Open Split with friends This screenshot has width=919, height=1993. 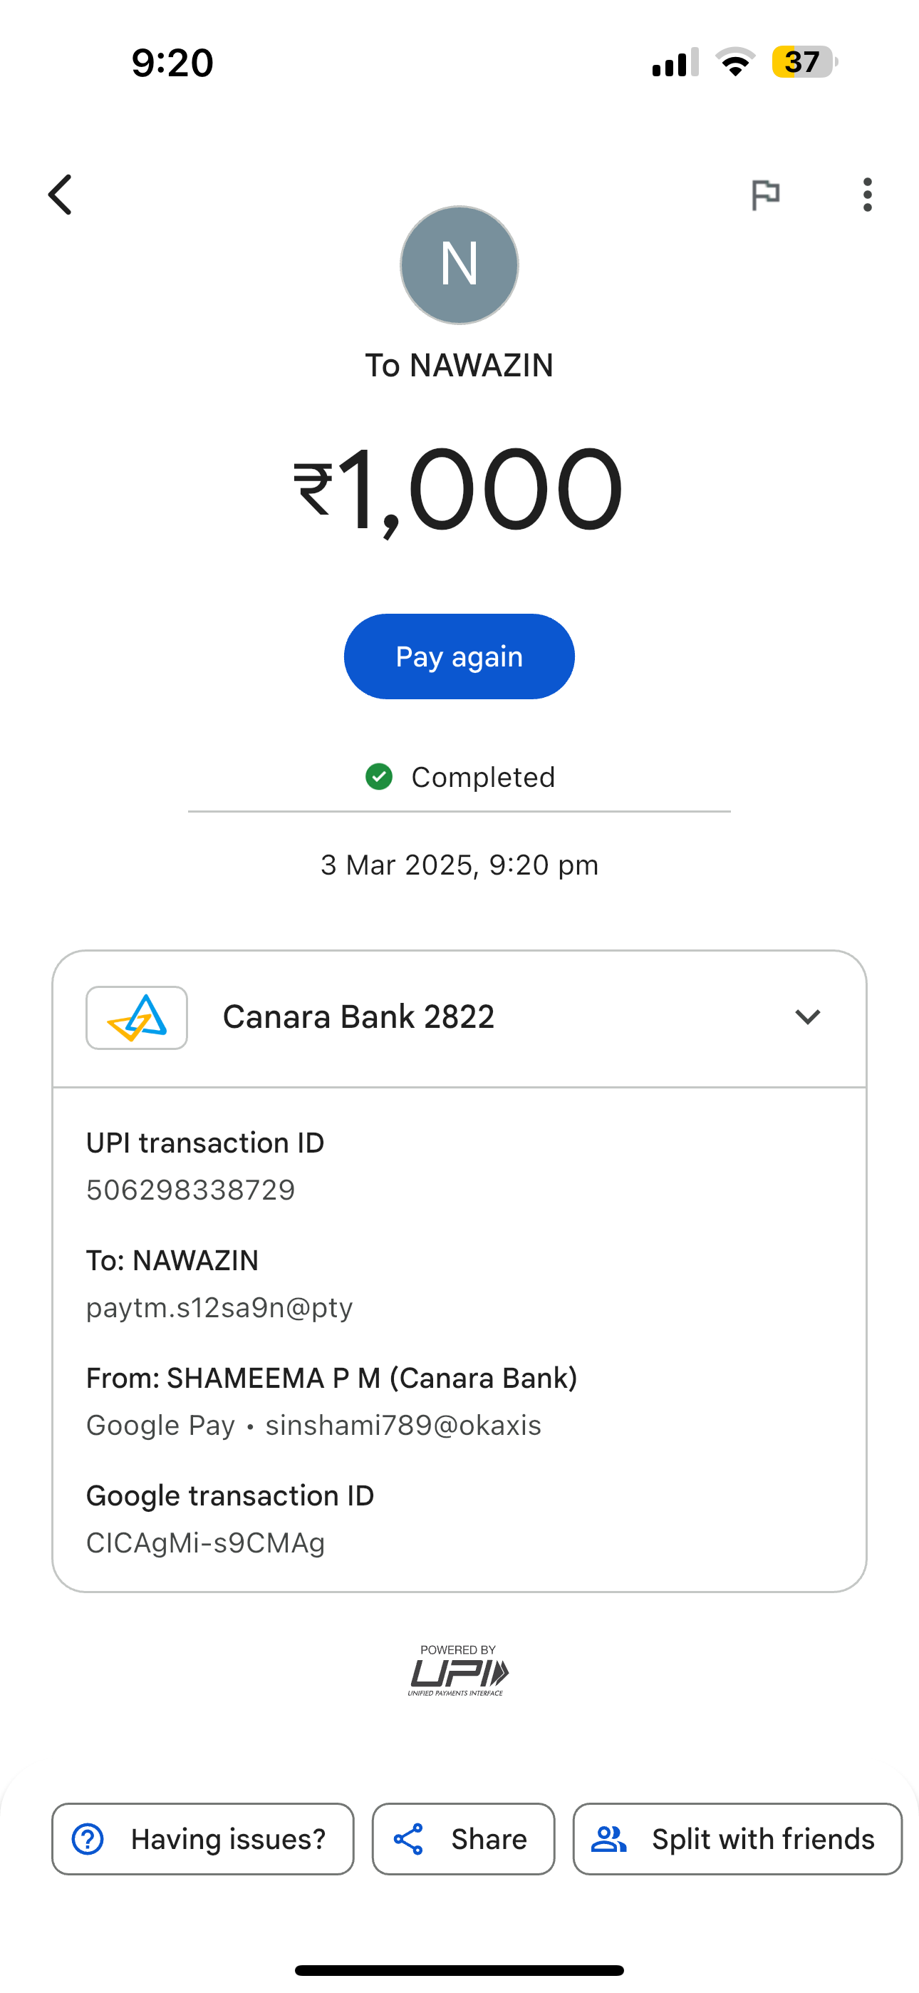tap(737, 1839)
